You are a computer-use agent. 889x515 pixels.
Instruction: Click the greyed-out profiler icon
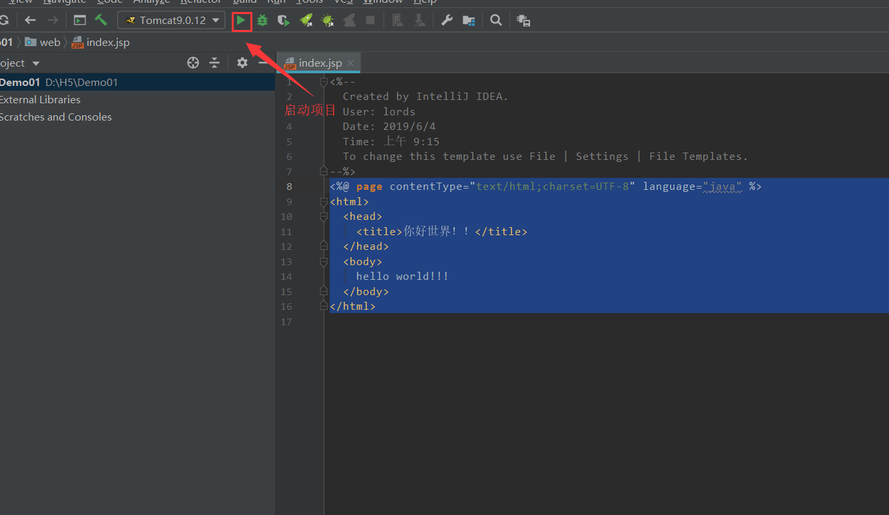(x=349, y=21)
